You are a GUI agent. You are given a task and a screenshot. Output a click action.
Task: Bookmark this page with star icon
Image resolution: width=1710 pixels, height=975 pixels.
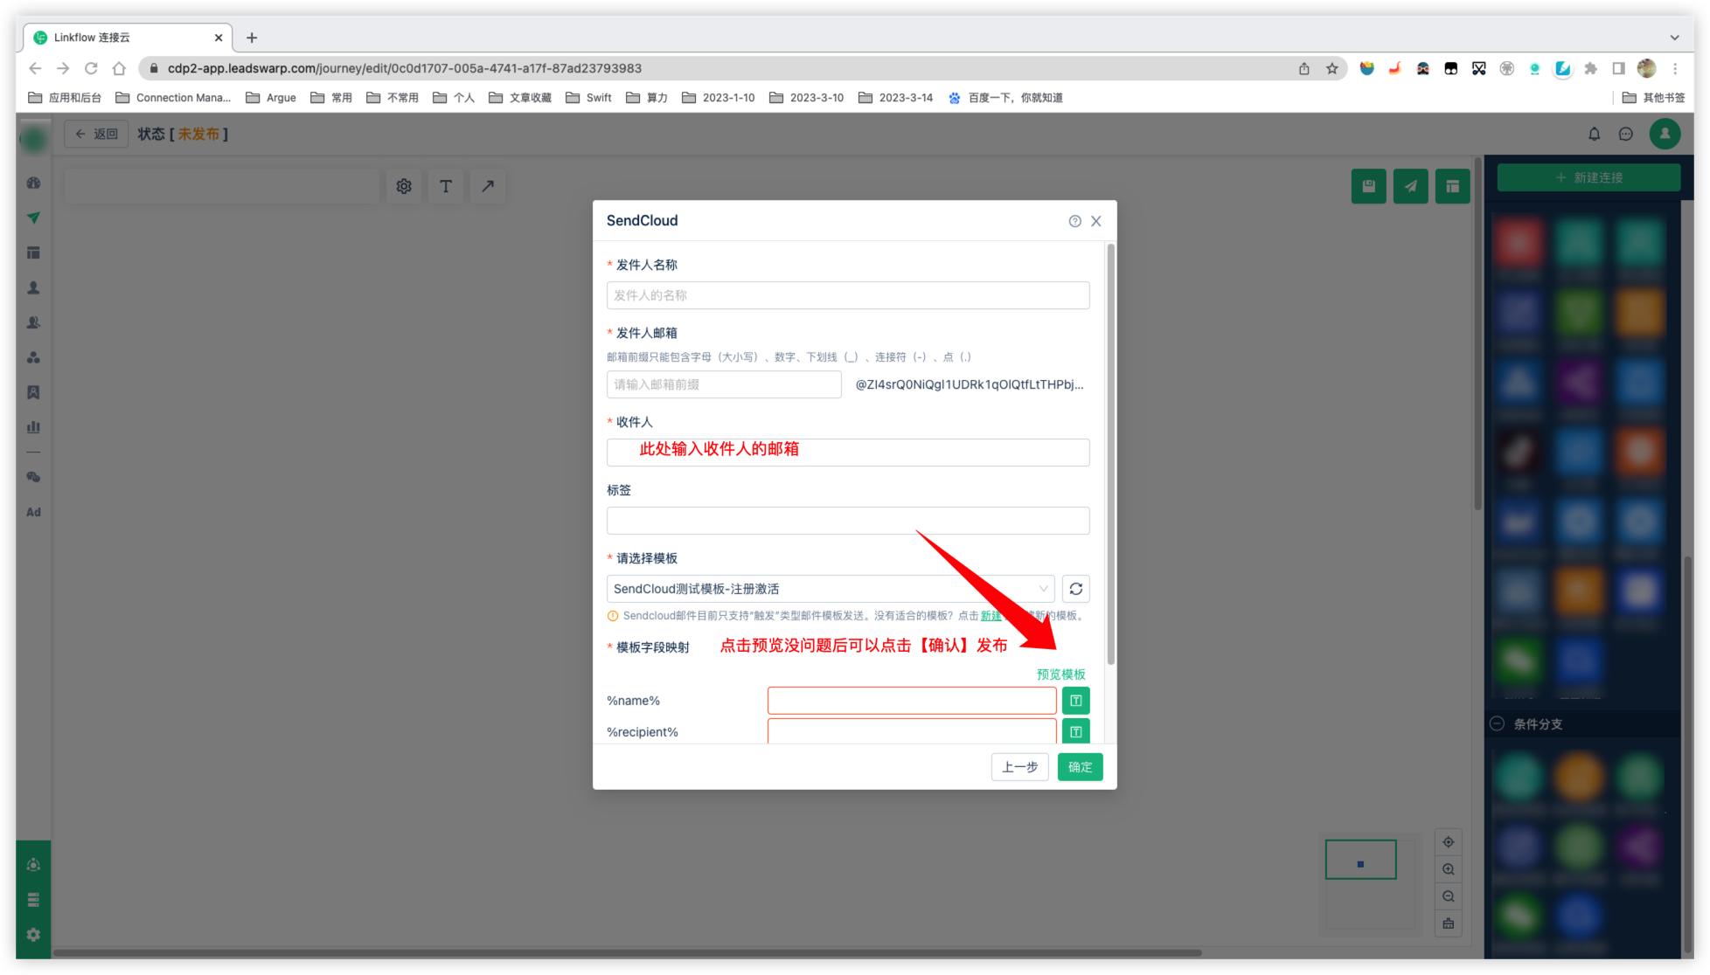[x=1331, y=68]
